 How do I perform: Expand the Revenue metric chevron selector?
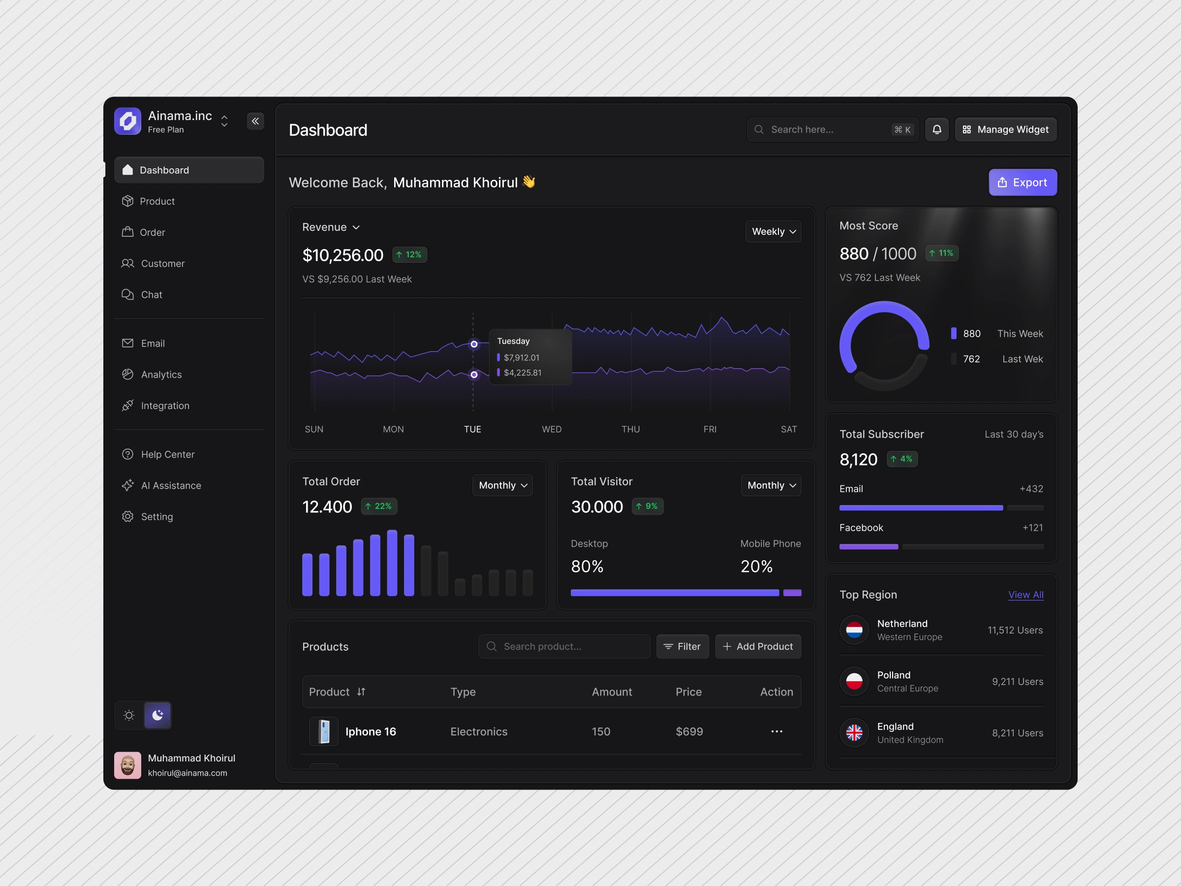click(x=356, y=227)
